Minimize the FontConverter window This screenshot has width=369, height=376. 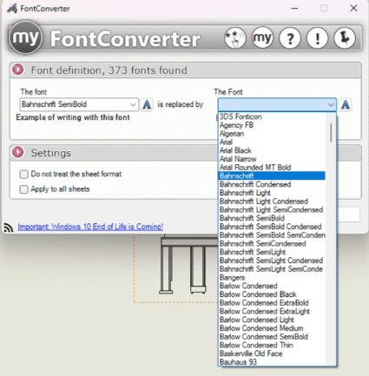pos(294,8)
